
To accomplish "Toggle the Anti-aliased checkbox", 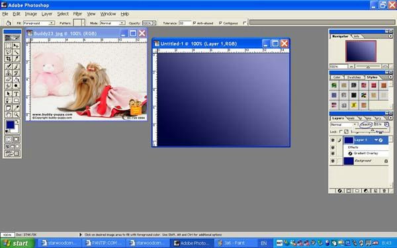I will (194, 23).
